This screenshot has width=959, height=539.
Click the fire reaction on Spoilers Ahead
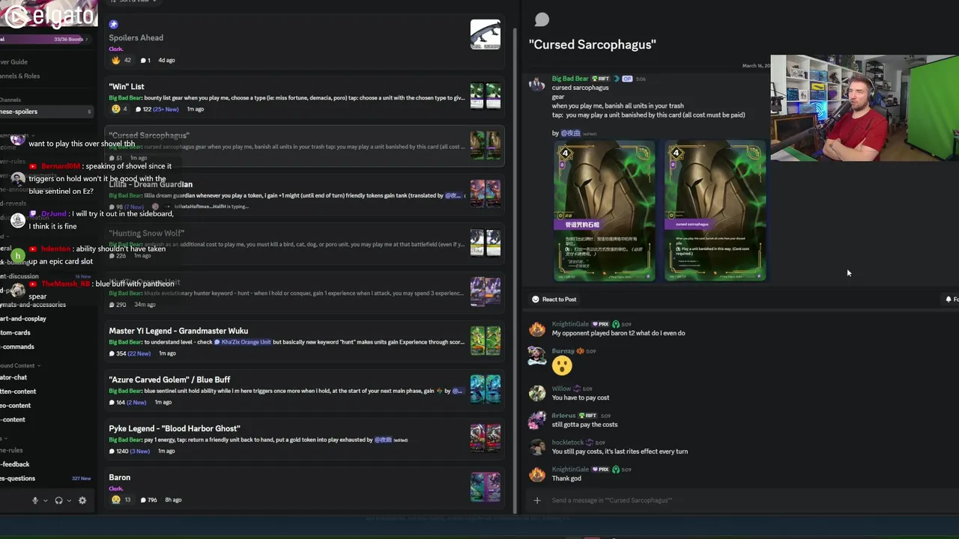click(x=115, y=60)
